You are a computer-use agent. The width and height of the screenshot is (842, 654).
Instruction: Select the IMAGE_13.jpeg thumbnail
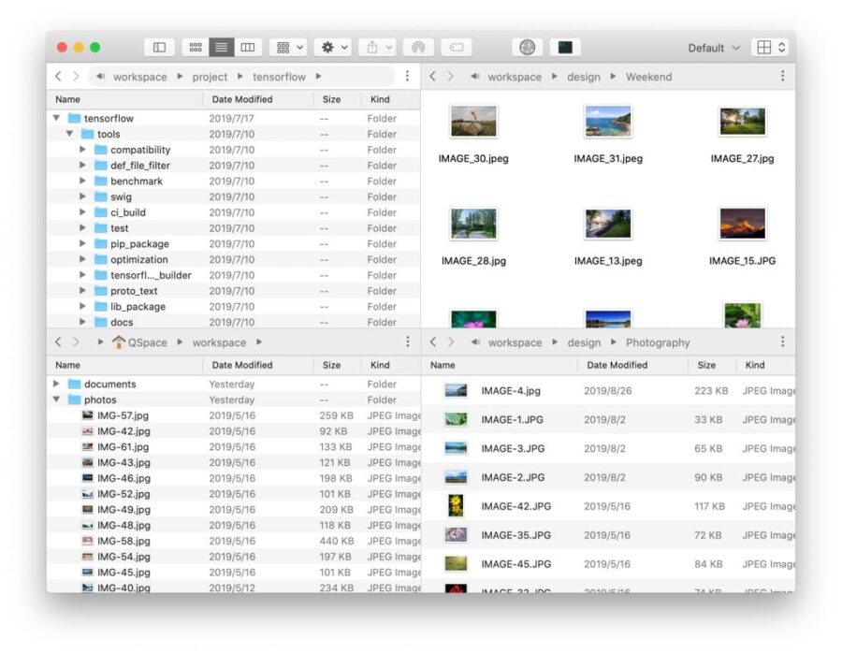[608, 223]
